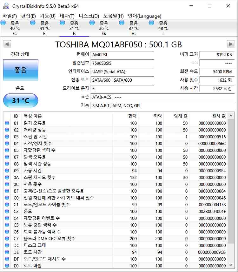Click the 표준 field ATA8-ACS
Image resolution: width=238 pixels, height=272 pixels.
(x=163, y=97)
